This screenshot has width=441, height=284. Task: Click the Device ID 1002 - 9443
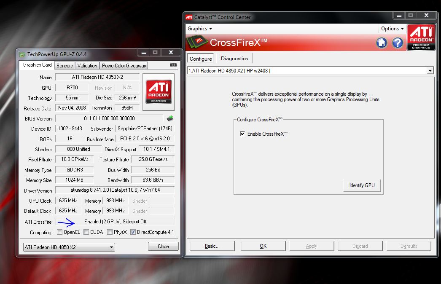[70, 129]
